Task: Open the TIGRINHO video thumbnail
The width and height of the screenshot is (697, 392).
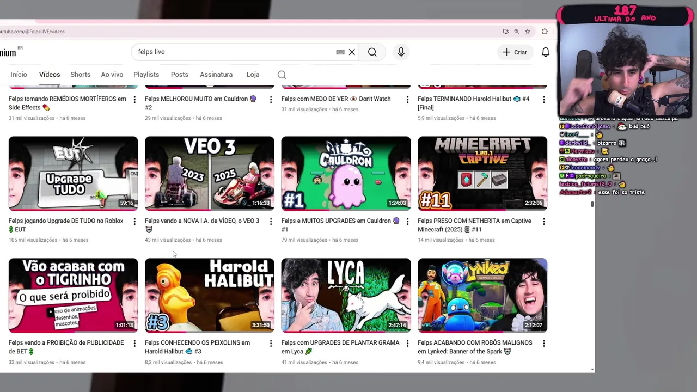Action: (73, 295)
